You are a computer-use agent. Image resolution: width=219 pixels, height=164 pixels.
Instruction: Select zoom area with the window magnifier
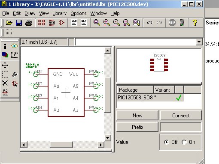coord(137,23)
